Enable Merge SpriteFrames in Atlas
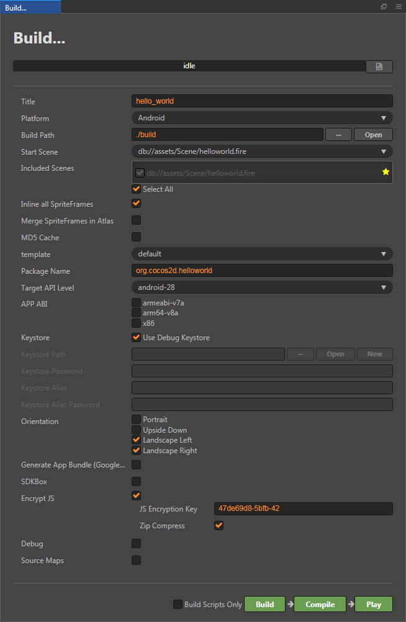This screenshot has height=622, width=406. (136, 220)
